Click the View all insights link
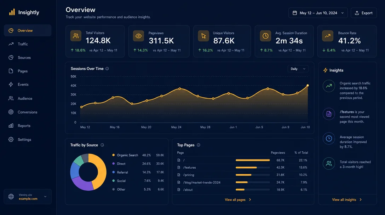The image size is (385, 215). [x=347, y=199]
